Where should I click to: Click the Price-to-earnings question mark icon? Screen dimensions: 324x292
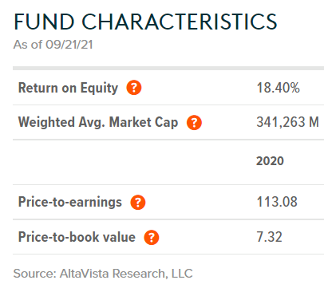tap(138, 202)
